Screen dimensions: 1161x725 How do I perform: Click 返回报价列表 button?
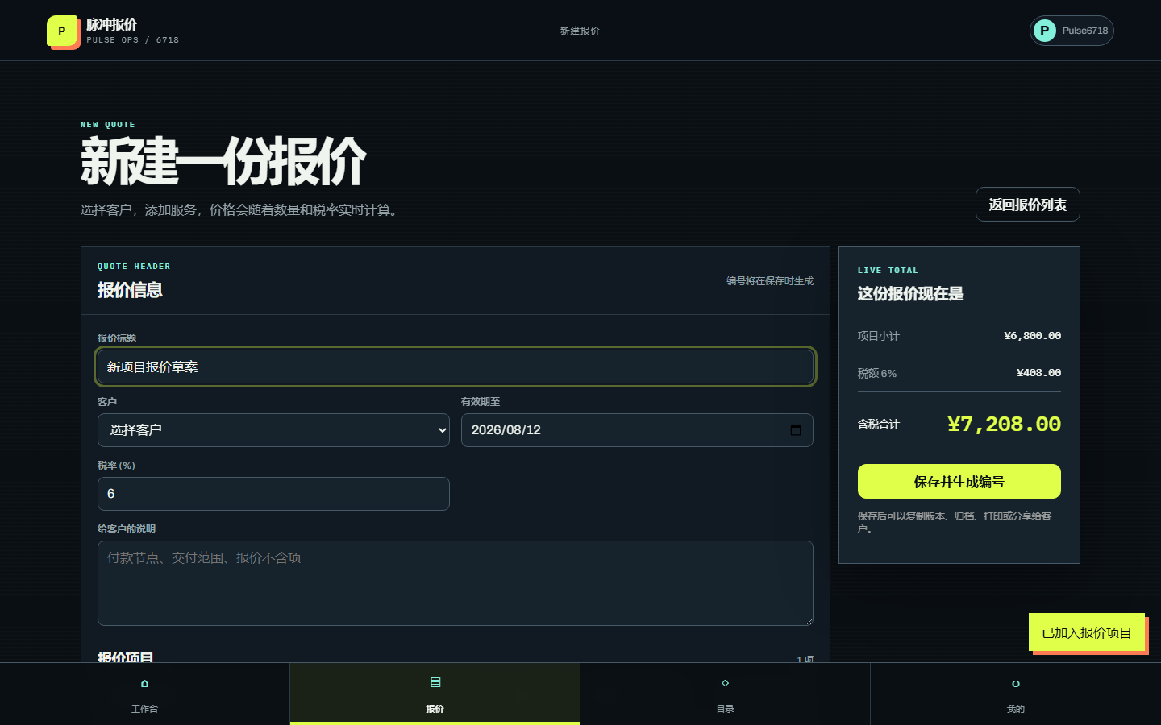[x=1028, y=205]
